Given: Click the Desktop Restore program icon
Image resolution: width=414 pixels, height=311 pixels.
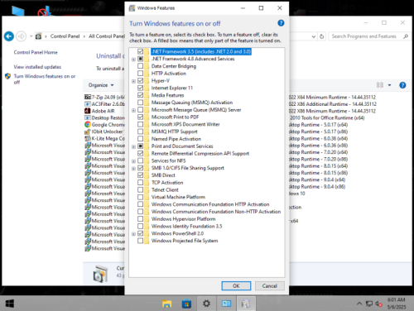Looking at the screenshot, I should [88, 117].
